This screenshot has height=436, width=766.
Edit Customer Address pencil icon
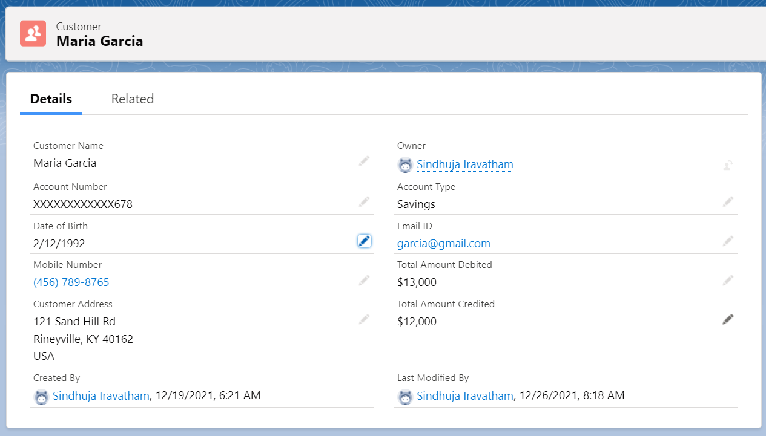point(364,319)
